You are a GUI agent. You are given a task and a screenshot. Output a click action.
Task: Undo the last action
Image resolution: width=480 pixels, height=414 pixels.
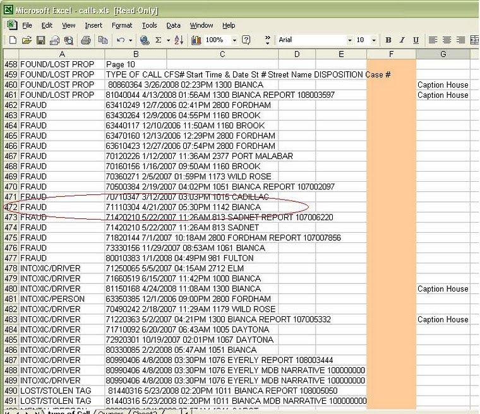tap(121, 40)
